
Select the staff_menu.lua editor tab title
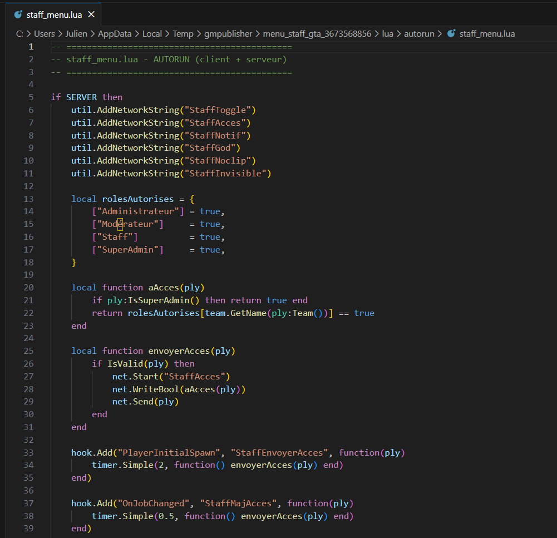point(54,14)
